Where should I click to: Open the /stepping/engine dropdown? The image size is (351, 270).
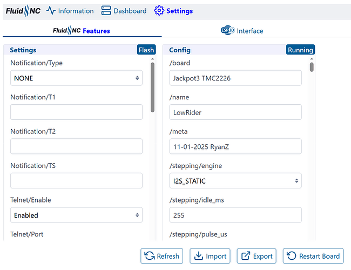pyautogui.click(x=235, y=181)
